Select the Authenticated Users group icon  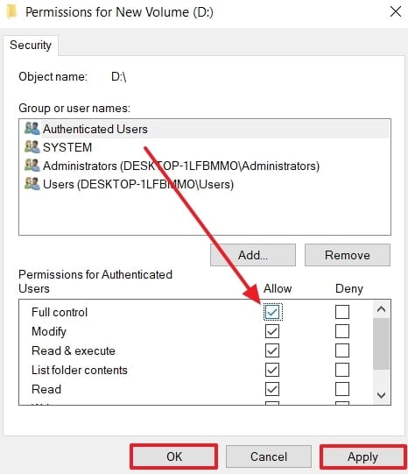coord(32,129)
